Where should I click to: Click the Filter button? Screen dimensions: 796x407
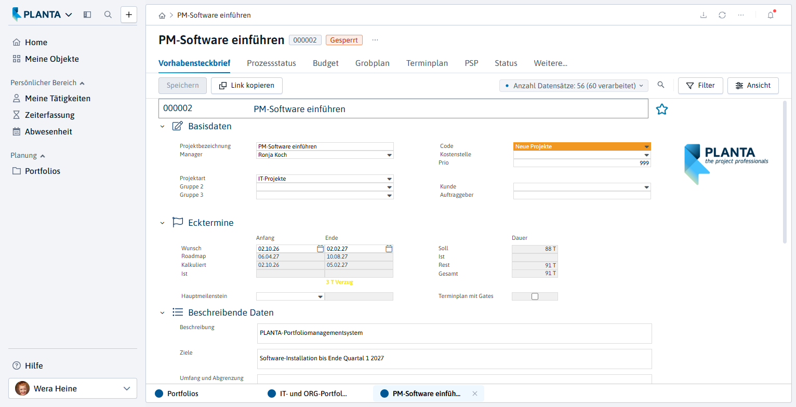click(x=700, y=86)
